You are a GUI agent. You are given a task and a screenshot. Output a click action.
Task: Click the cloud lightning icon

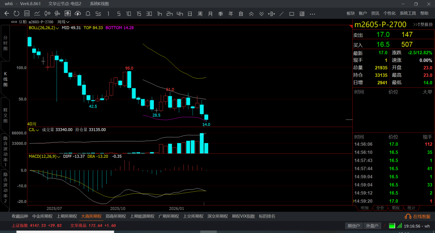(77, 14)
